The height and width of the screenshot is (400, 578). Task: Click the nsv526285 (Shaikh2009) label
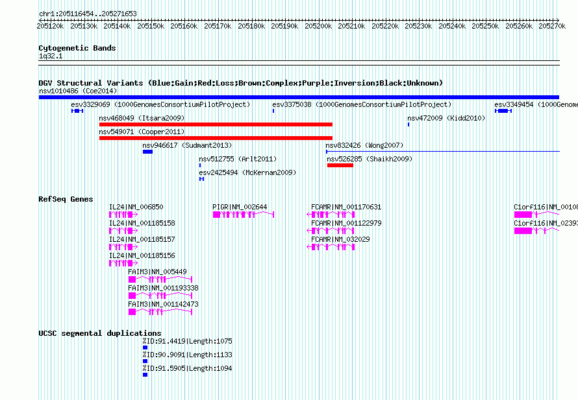pos(370,159)
